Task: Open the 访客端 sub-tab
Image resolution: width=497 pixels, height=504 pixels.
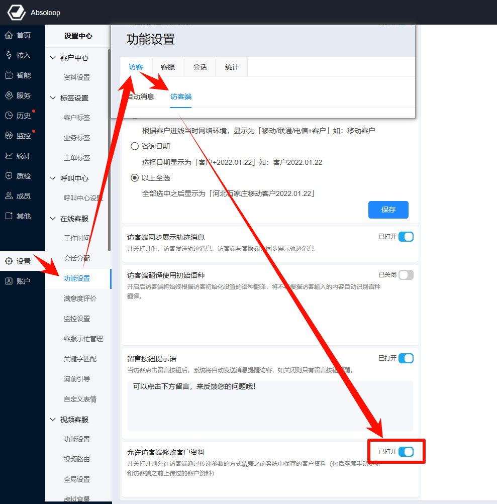Action: pyautogui.click(x=181, y=96)
